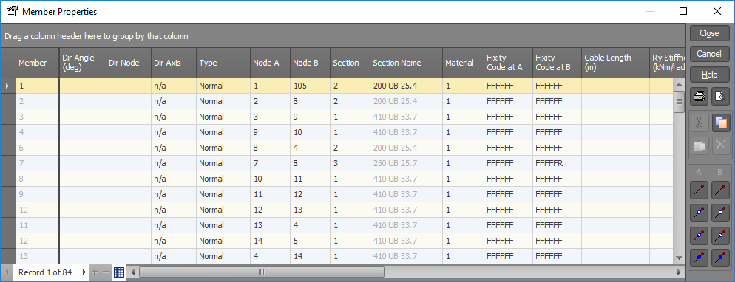Go to next record arrow
The height and width of the screenshot is (282, 735).
(84, 272)
